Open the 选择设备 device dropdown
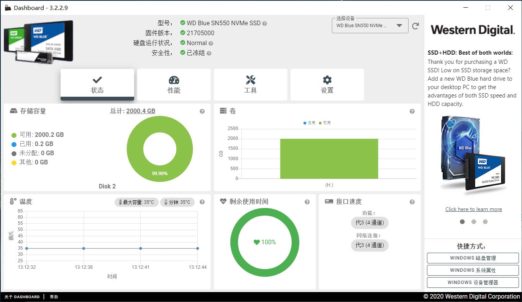Screen dimensions: 522x302 pyautogui.click(x=399, y=26)
